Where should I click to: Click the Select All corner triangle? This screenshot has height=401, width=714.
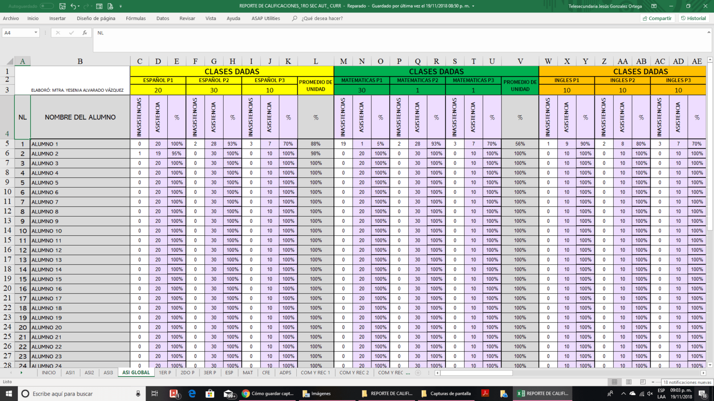(9, 61)
